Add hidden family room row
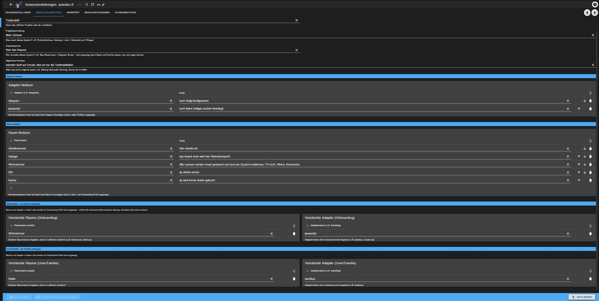The image size is (599, 301). (11, 271)
